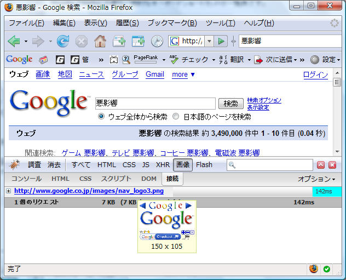This screenshot has width=346, height=280.
Task: Click the second G button with kanji
Action: pos(79,60)
